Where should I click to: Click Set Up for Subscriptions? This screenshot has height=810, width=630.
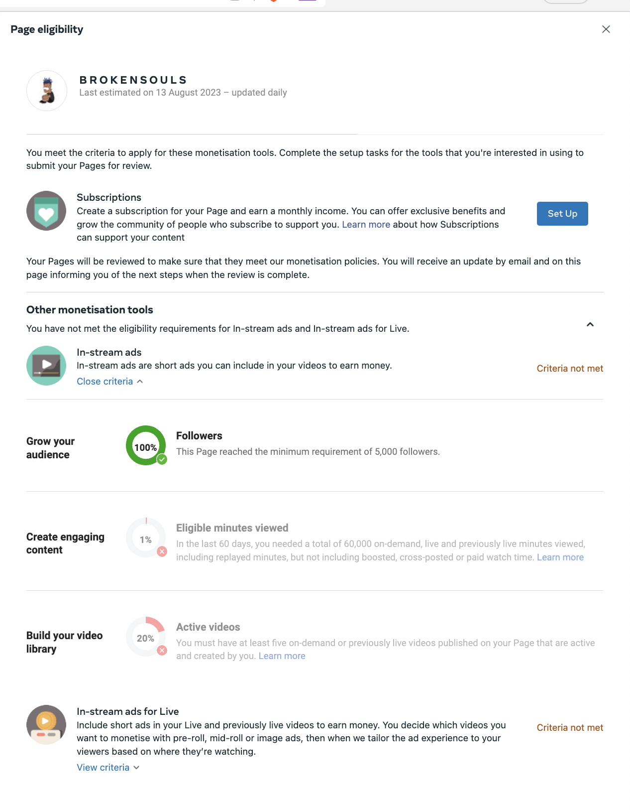pos(562,214)
